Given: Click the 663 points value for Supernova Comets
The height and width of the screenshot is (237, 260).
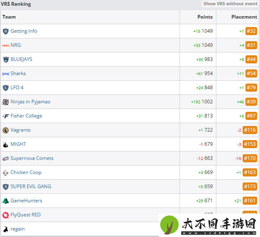Looking at the screenshot, I should [x=209, y=158].
